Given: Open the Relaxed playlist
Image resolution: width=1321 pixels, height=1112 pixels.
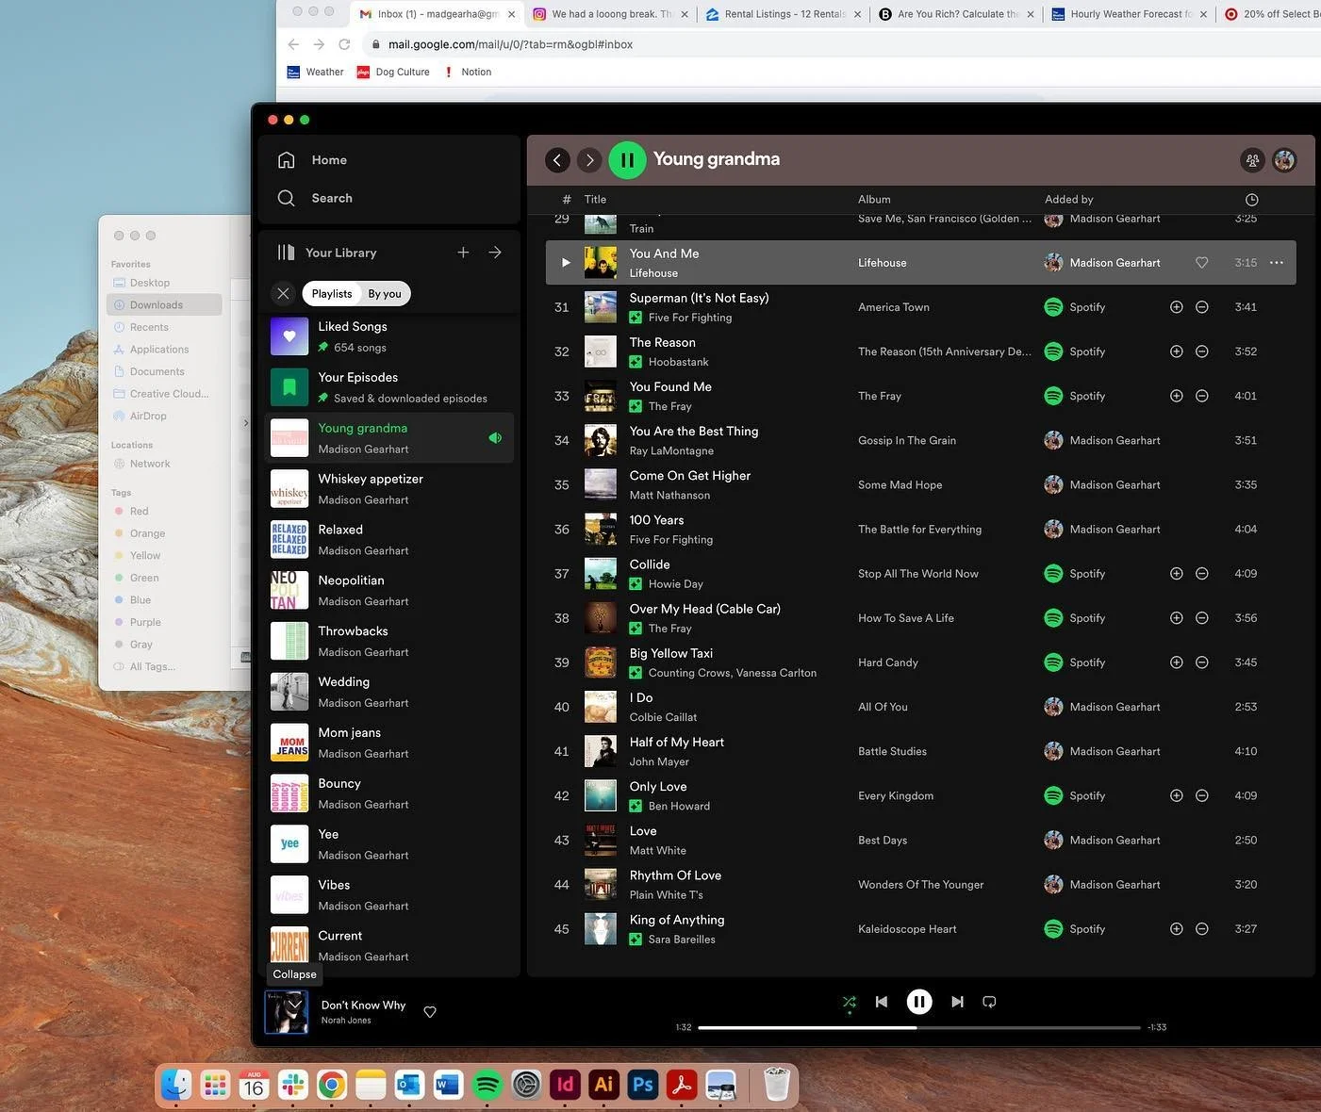Looking at the screenshot, I should 390,540.
